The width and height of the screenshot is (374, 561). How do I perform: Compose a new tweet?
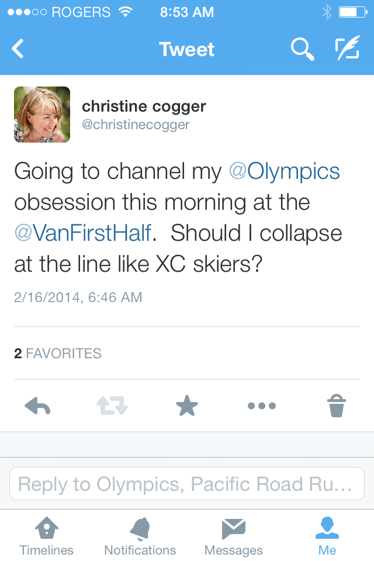[347, 49]
